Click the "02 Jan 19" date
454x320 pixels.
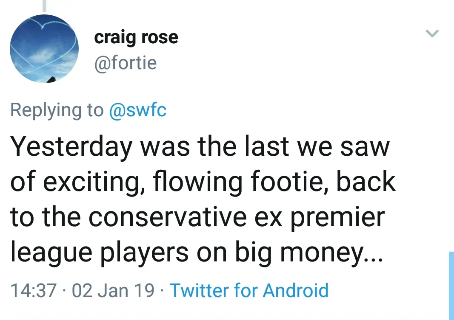[x=113, y=290]
